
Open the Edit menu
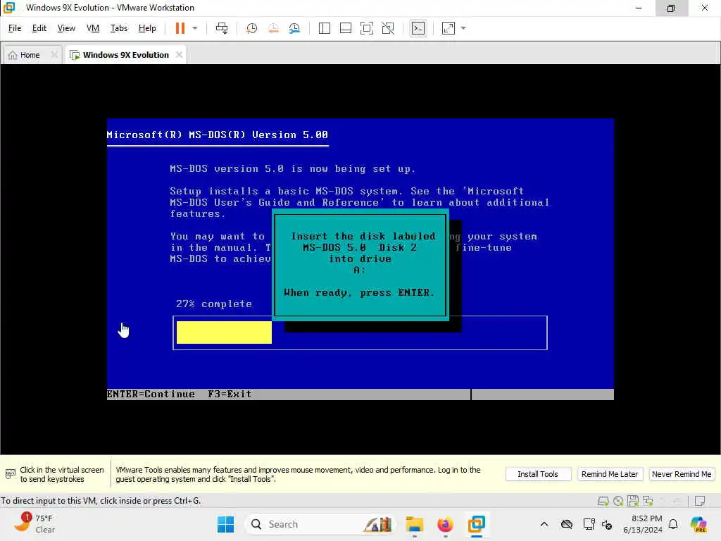[x=39, y=28]
